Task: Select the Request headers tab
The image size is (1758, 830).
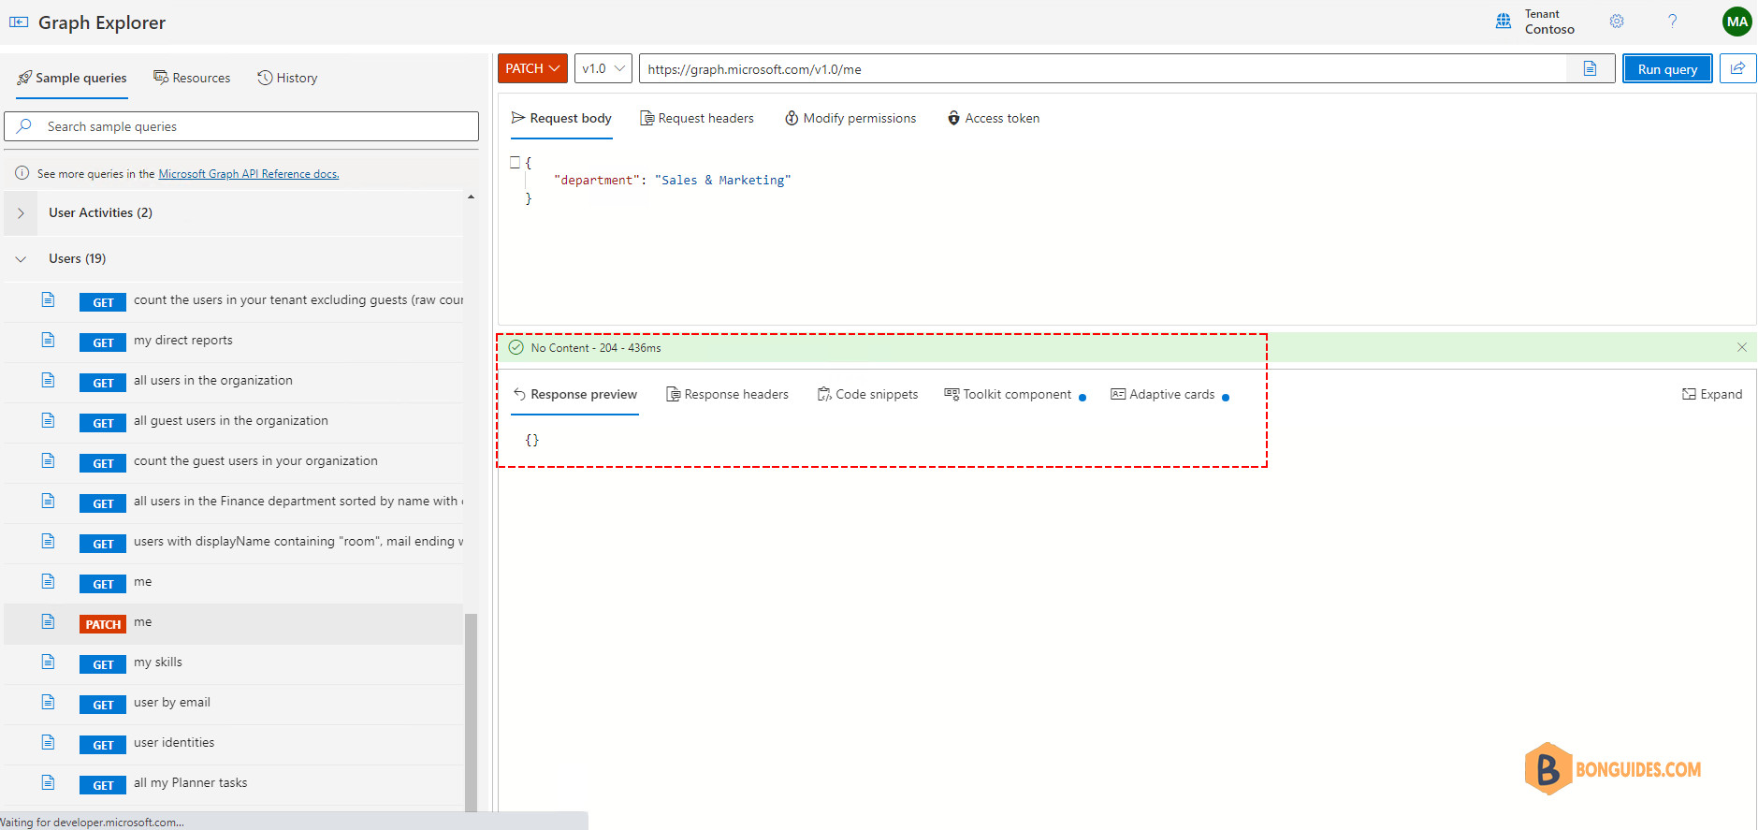Action: (697, 118)
